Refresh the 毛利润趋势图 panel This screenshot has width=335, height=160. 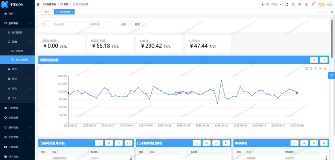tap(314, 60)
